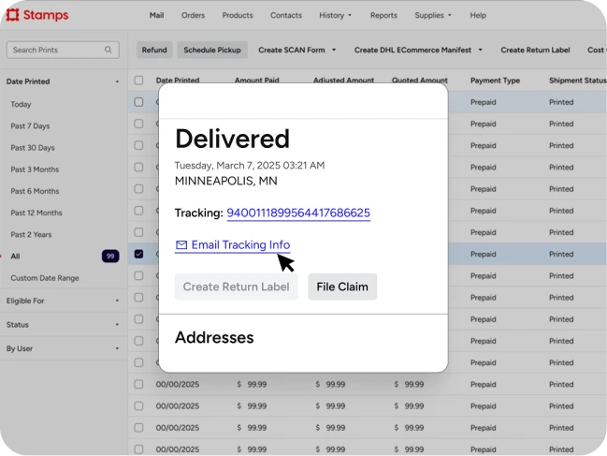Focus the Search Prints input field
Viewport: 607px width, 456px height.
coord(63,50)
